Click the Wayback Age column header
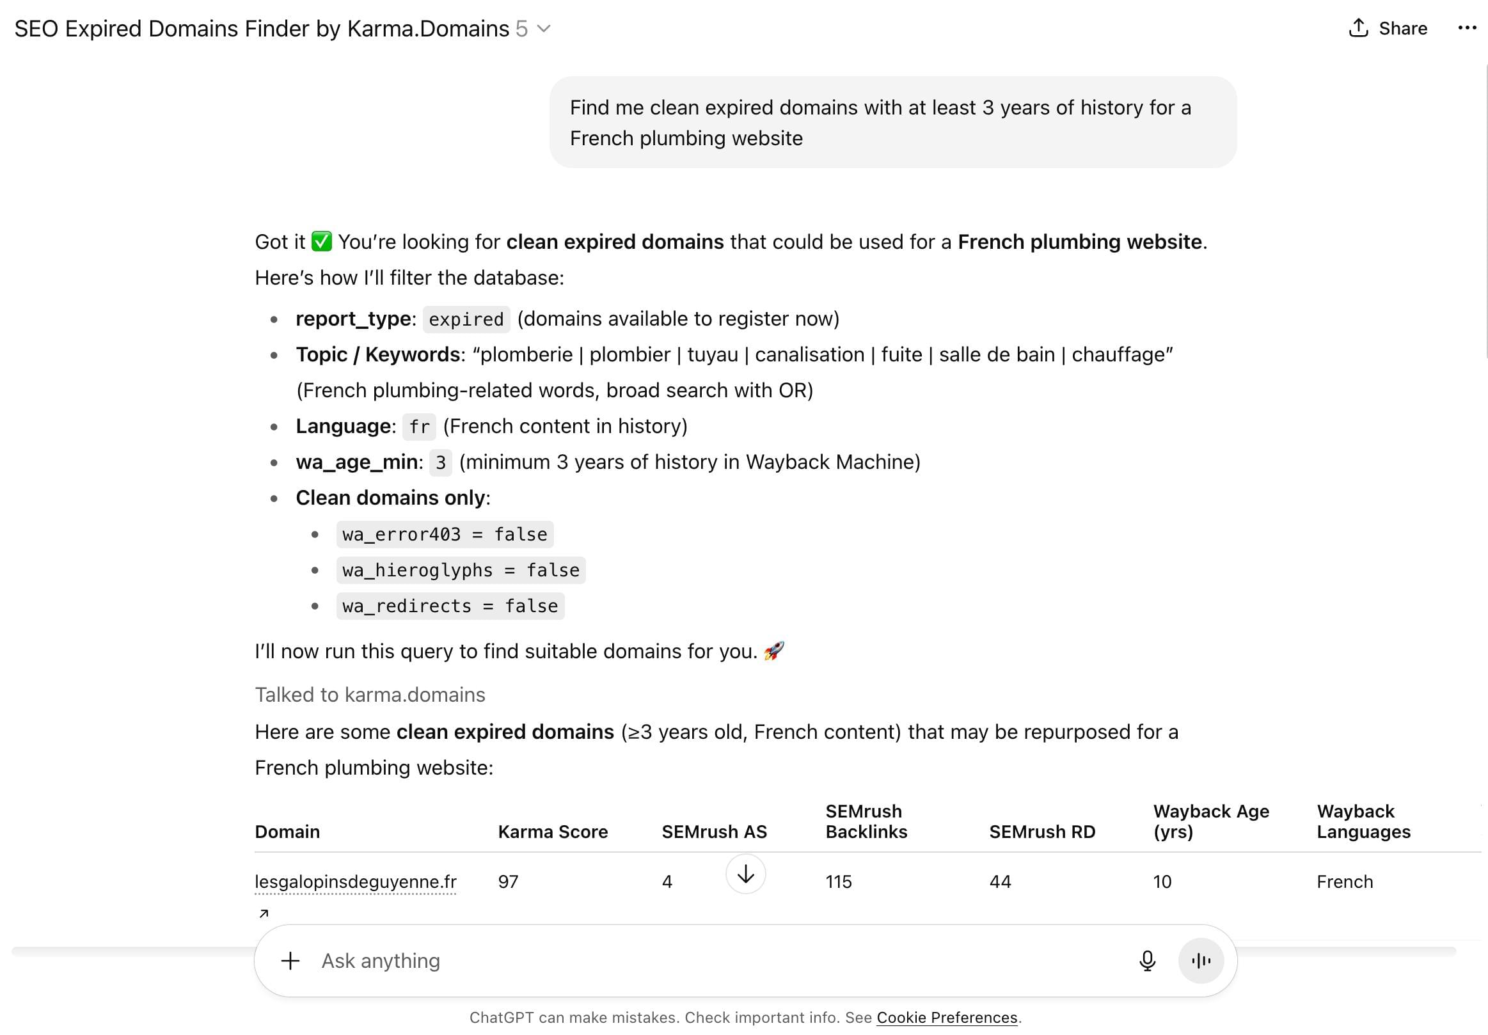 click(x=1210, y=821)
